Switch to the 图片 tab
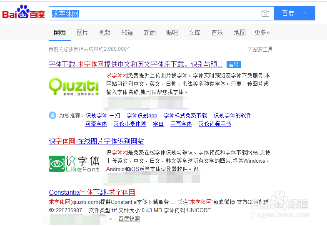 (x=82, y=33)
